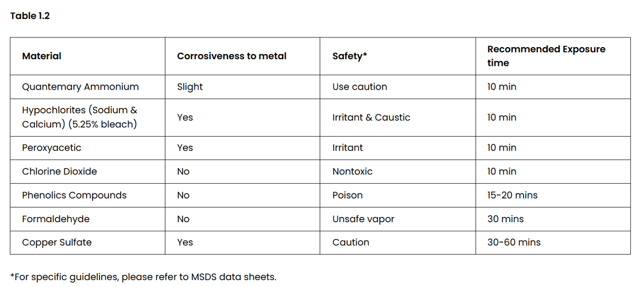Select the "Irritant & Caustic" safety cell

(371, 117)
